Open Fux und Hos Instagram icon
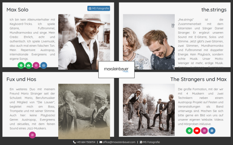 [32, 135]
